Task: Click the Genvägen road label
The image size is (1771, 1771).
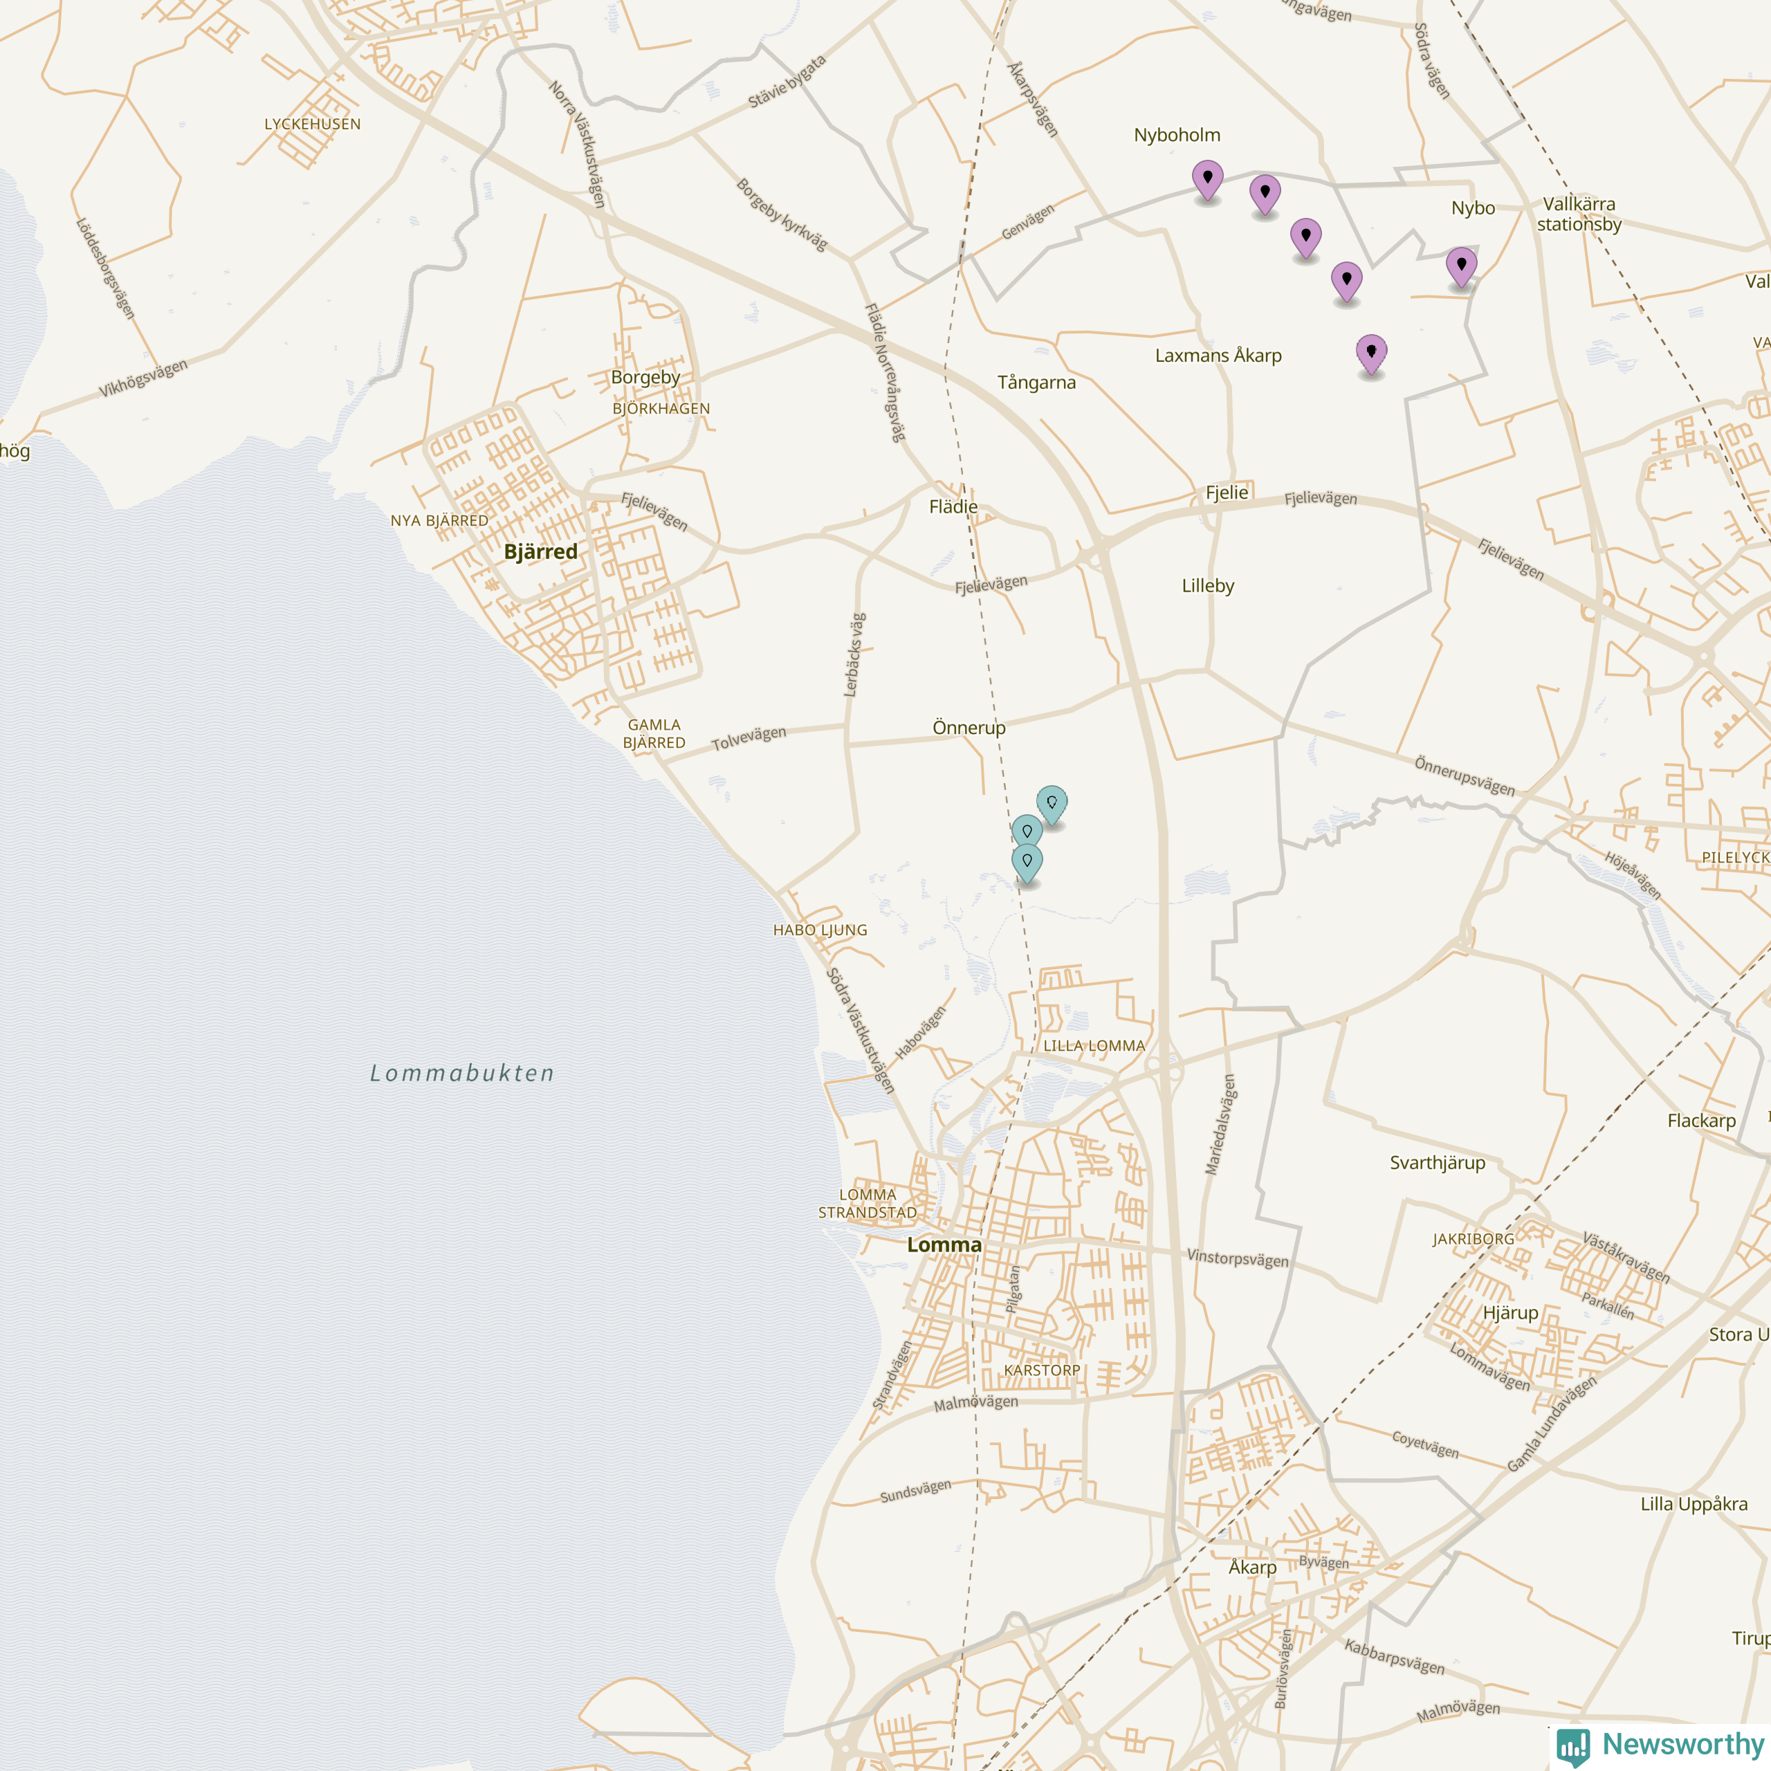Action: 1027,222
